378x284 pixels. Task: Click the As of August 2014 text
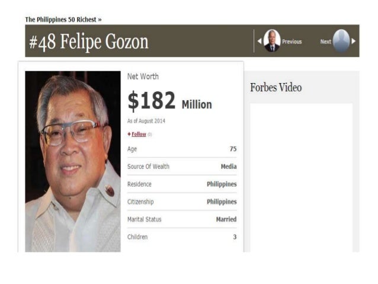coord(146,121)
